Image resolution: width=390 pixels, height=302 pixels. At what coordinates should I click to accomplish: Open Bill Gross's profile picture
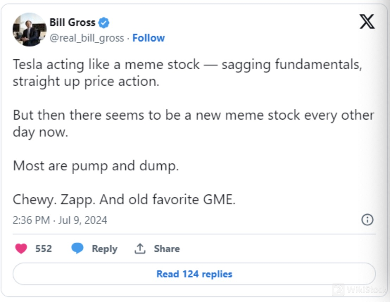[30, 30]
